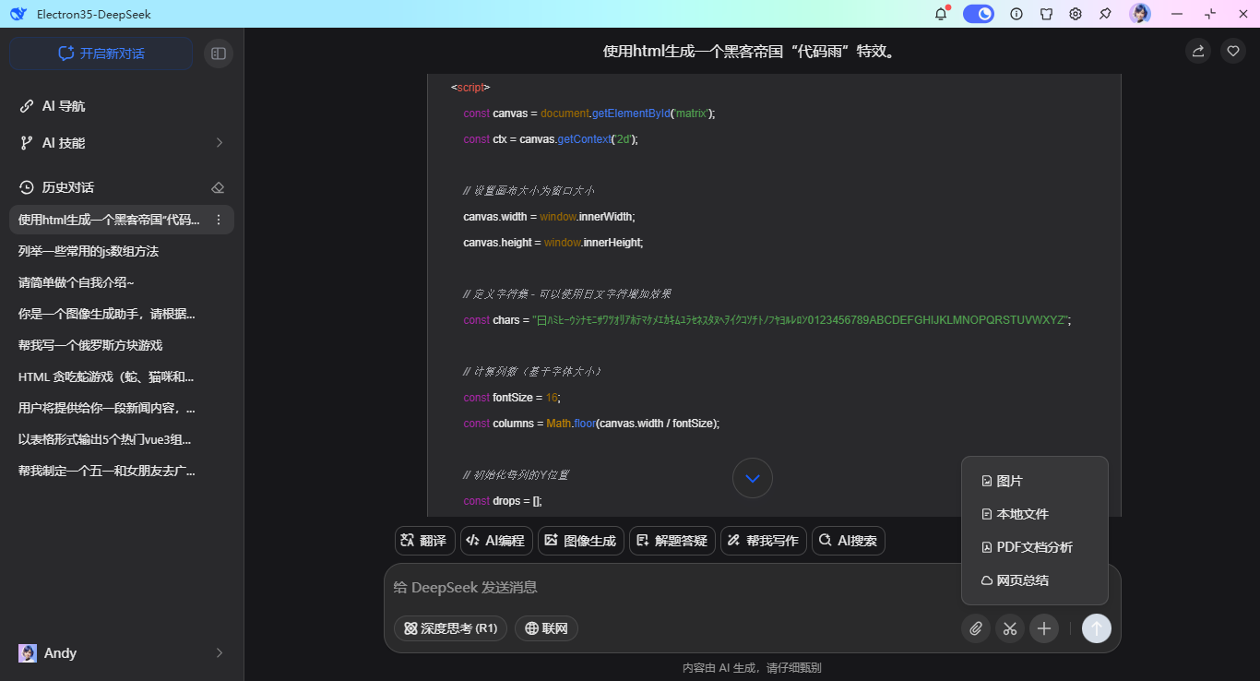
Task: Click the plus more-options icon
Action: coord(1044,628)
